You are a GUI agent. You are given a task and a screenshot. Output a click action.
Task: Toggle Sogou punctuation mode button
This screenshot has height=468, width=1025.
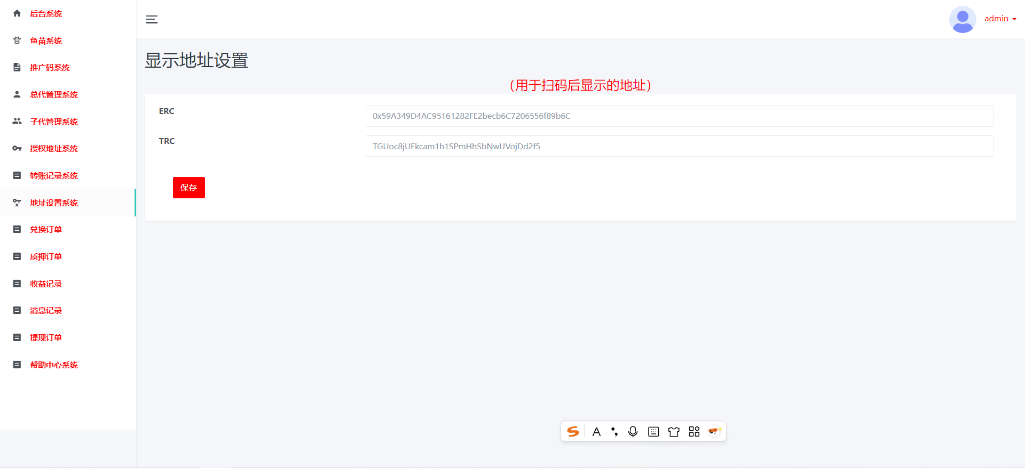(614, 432)
